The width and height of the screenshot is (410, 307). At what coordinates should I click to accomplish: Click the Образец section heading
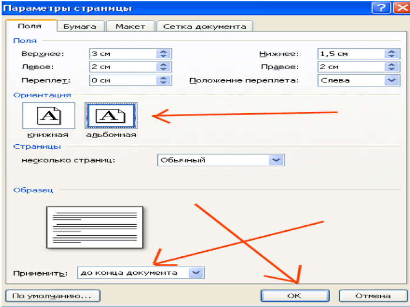click(33, 190)
